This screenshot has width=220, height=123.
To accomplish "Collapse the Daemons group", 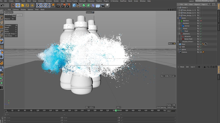I will (180, 34).
